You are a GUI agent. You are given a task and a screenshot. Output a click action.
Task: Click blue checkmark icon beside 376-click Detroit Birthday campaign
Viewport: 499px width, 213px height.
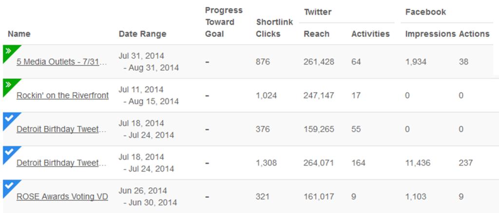click(9, 119)
